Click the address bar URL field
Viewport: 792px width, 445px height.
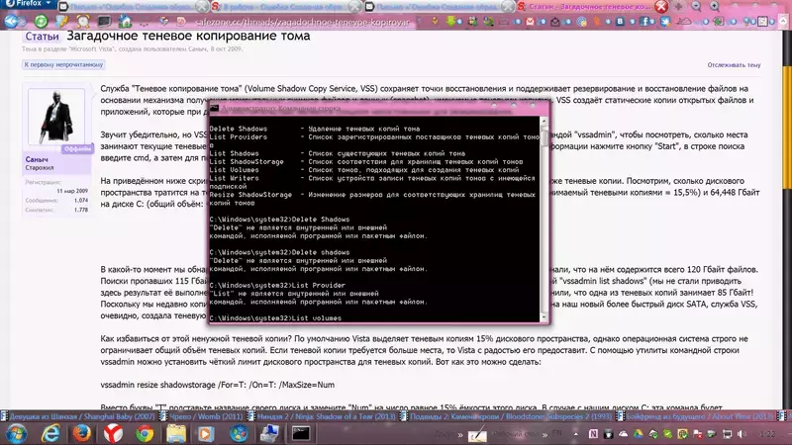pyautogui.click(x=303, y=22)
